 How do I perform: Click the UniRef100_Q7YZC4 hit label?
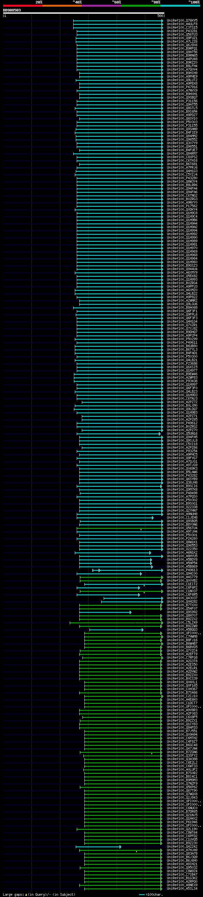pyautogui.click(x=182, y=650)
